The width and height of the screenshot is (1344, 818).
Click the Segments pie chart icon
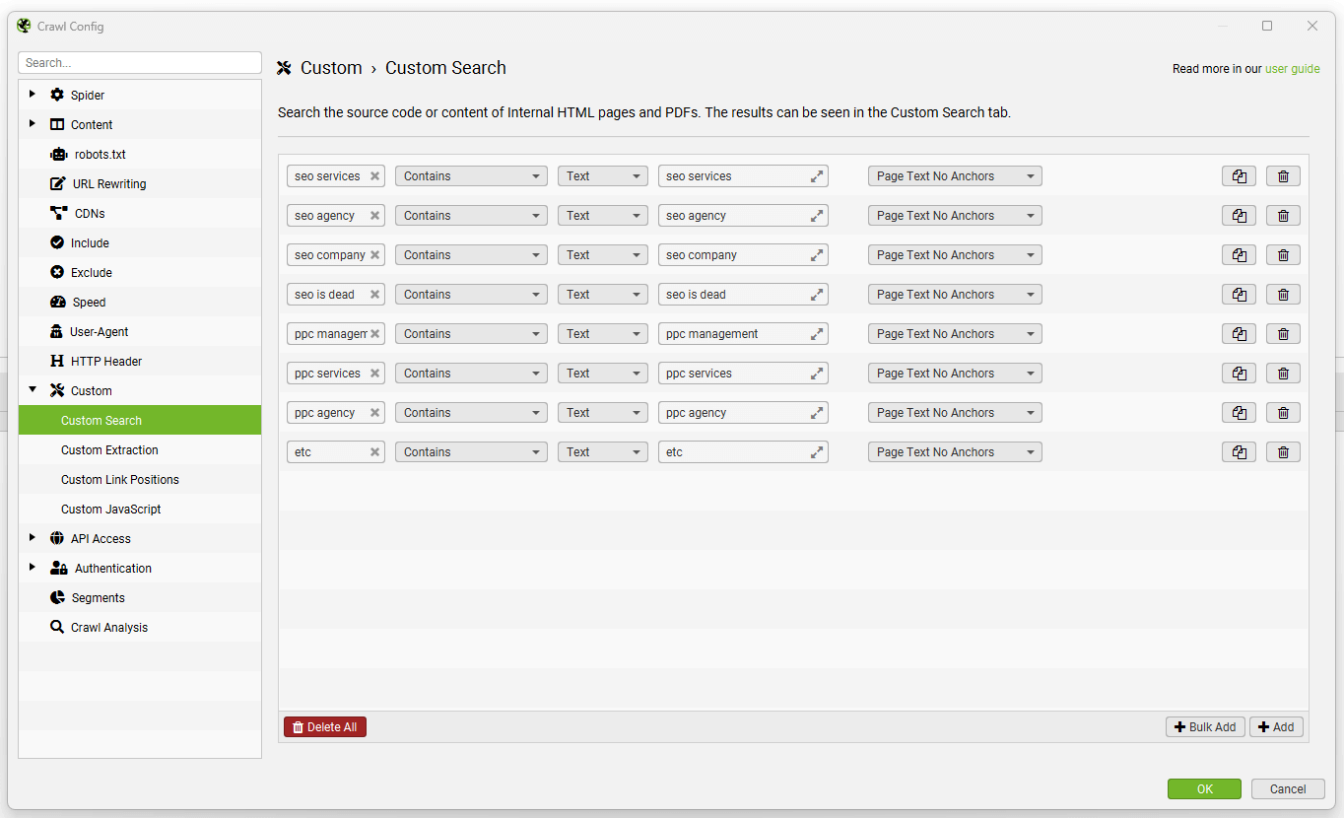click(x=58, y=597)
